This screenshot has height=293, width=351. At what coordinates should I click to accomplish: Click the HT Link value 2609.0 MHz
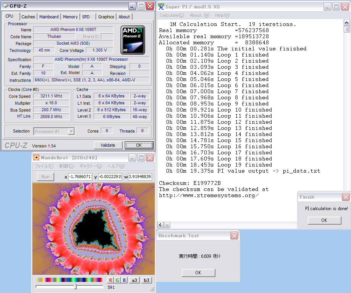click(x=51, y=117)
